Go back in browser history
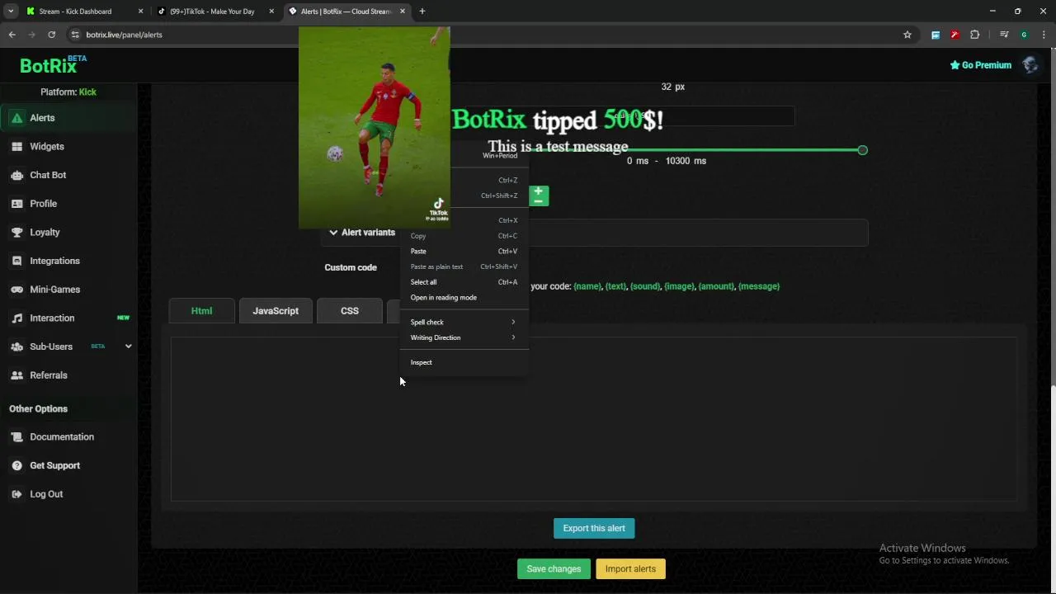This screenshot has height=594, width=1056. point(12,35)
